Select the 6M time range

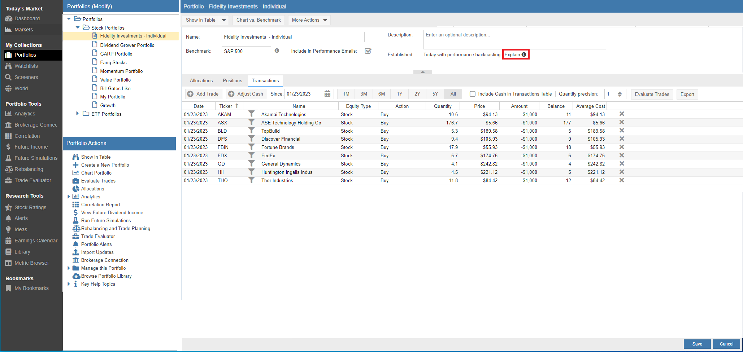pyautogui.click(x=382, y=94)
